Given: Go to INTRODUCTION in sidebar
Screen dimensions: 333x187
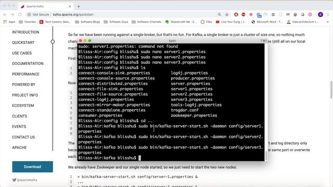Looking at the screenshot, I should click(x=25, y=32).
